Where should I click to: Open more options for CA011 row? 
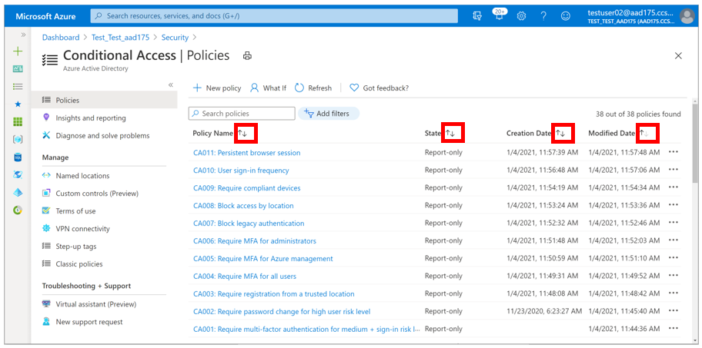(x=673, y=152)
